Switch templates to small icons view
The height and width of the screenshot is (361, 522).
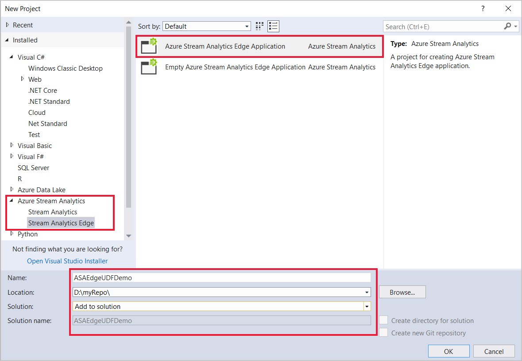click(259, 26)
